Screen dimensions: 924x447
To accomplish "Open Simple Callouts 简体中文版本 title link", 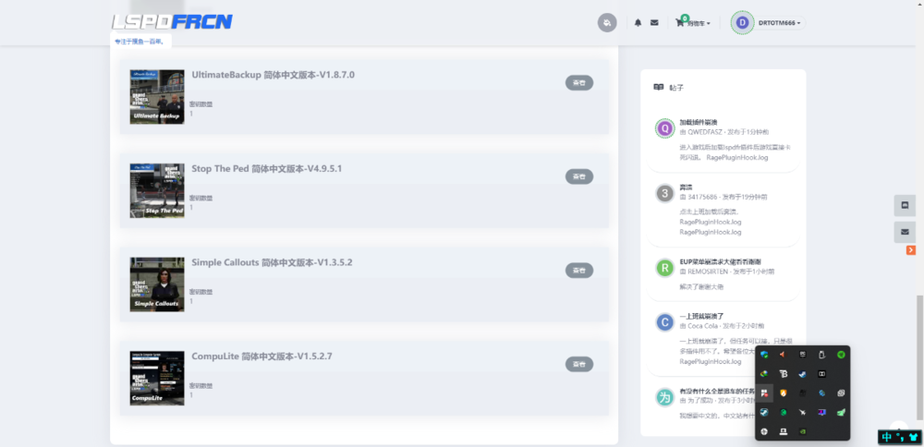I will point(272,262).
